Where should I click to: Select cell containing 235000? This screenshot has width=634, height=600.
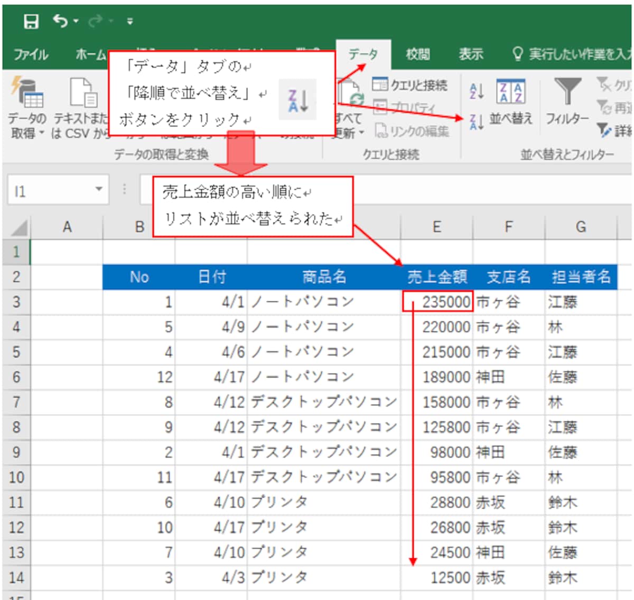(x=437, y=302)
